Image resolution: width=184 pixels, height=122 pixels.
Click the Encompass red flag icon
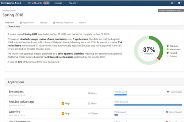coord(168,92)
